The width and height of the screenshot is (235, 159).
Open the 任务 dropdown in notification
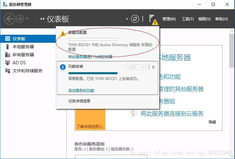(x=136, y=67)
